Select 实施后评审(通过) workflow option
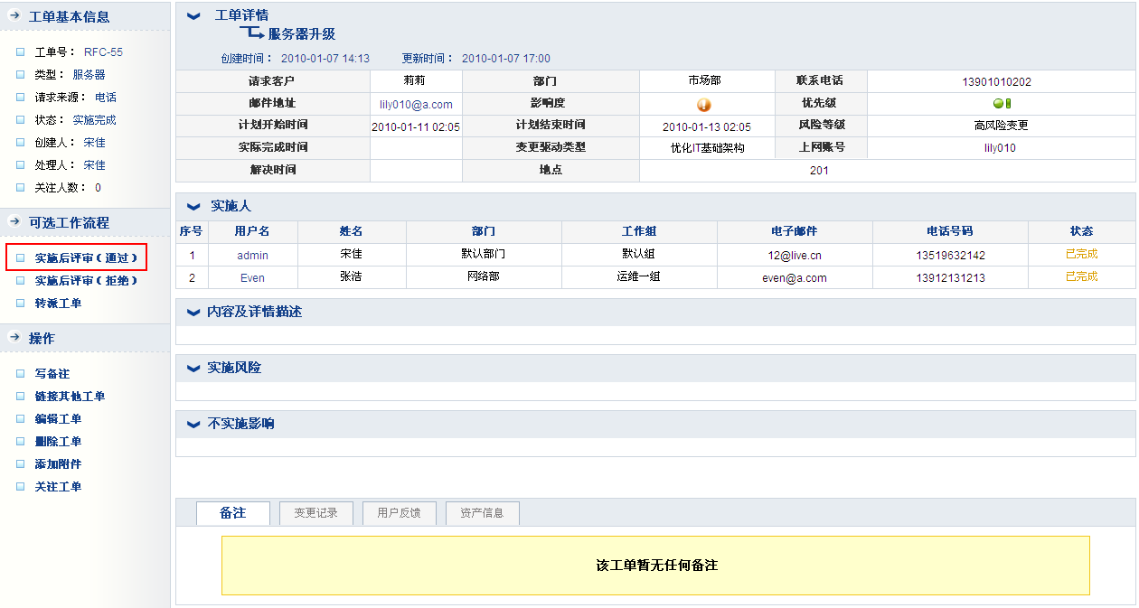The height and width of the screenshot is (608, 1139). pyautogui.click(x=86, y=258)
